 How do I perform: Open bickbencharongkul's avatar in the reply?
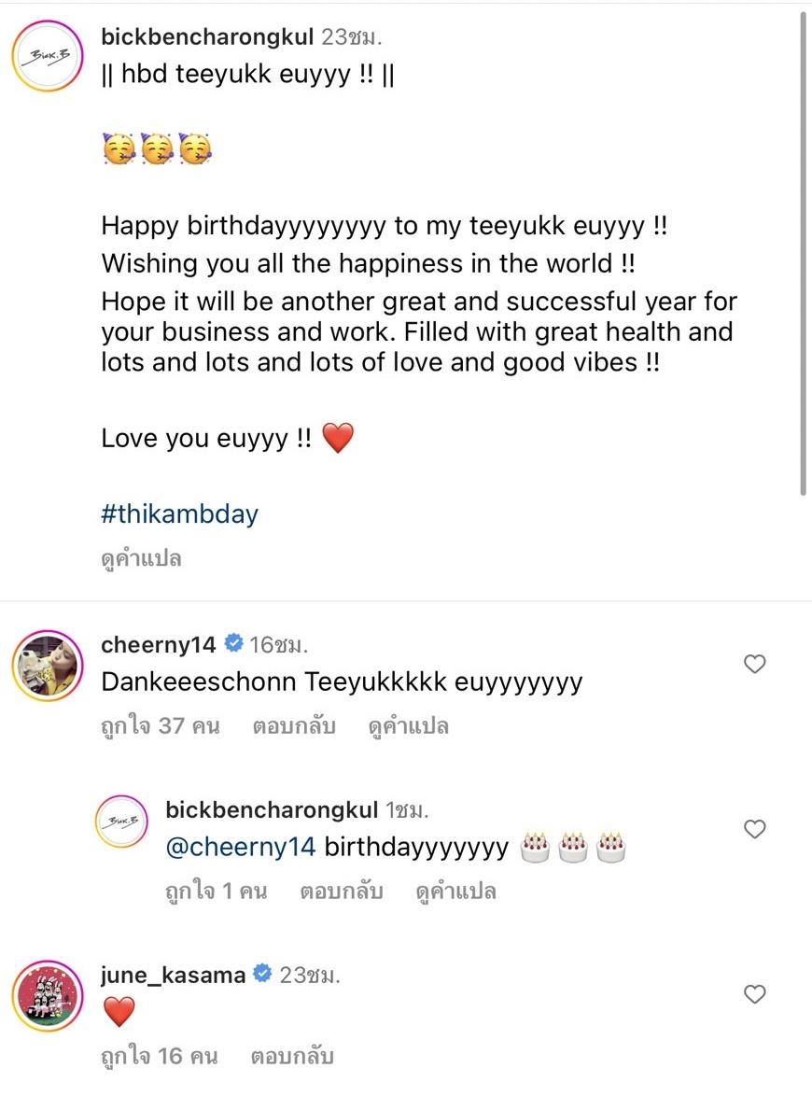(122, 822)
